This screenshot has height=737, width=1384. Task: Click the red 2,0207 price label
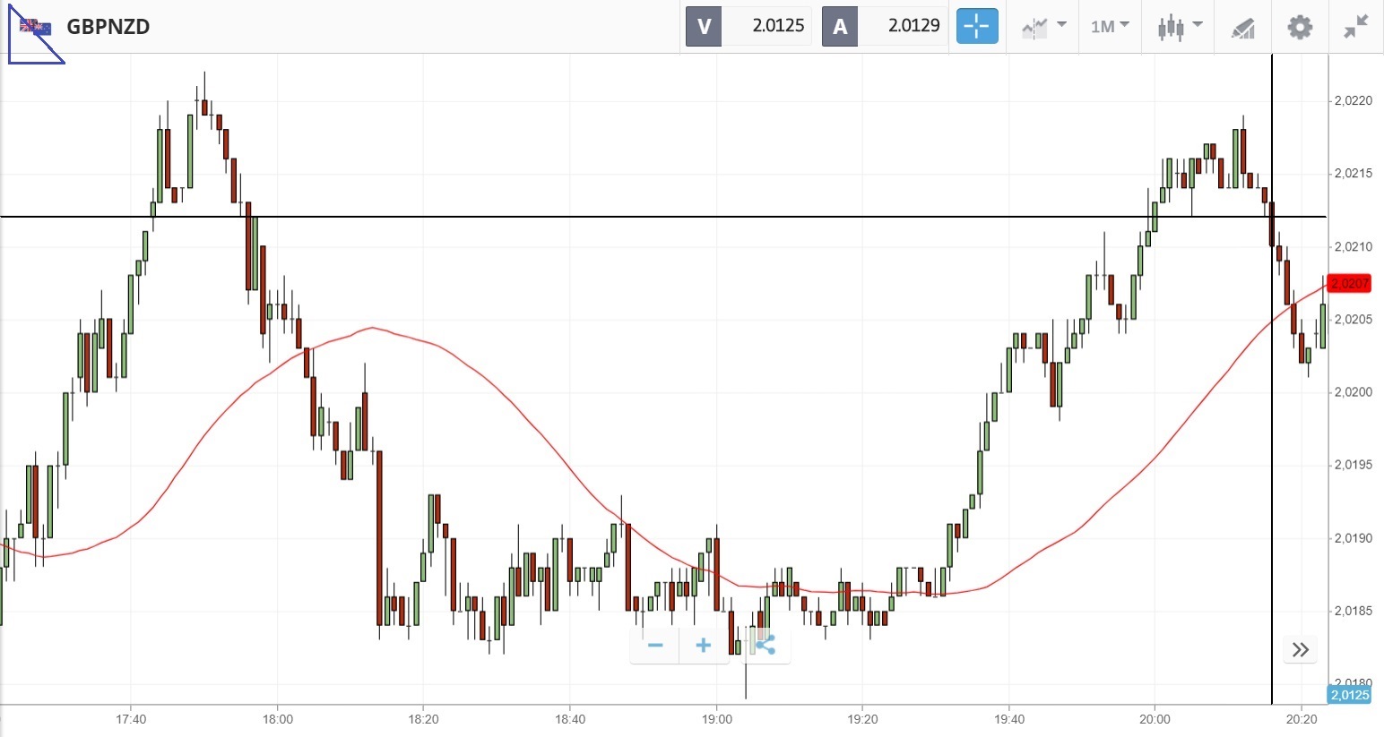[1349, 284]
